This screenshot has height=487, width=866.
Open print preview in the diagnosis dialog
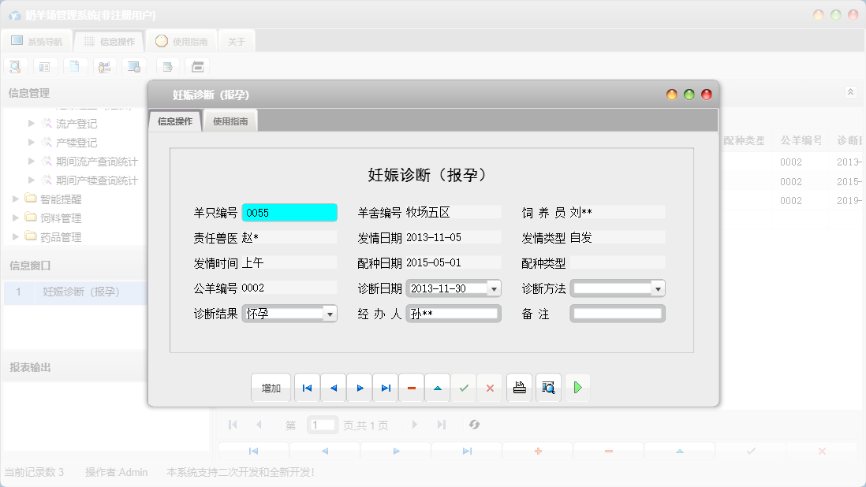point(548,387)
